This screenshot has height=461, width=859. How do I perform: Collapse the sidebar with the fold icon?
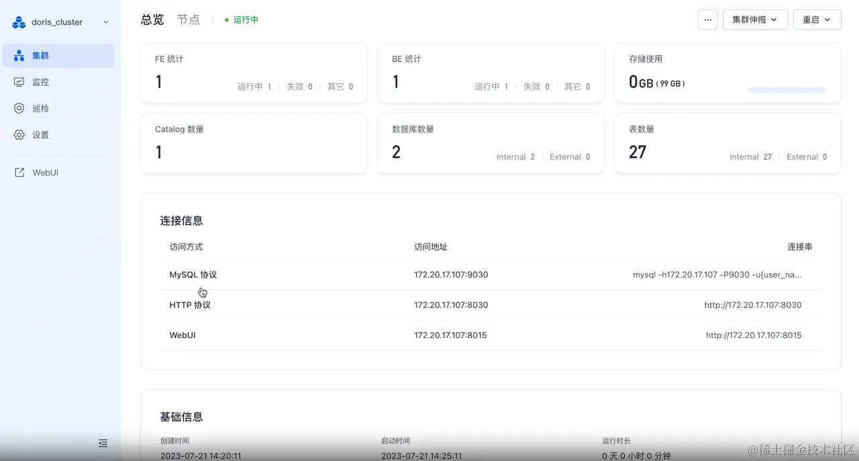tap(103, 443)
